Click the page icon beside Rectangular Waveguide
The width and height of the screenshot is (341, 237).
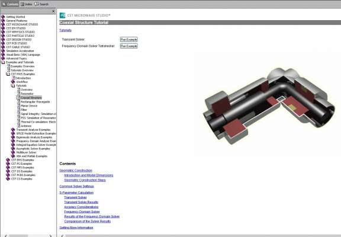click(18, 102)
